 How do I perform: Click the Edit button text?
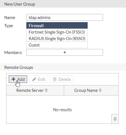pyautogui.click(x=42, y=80)
